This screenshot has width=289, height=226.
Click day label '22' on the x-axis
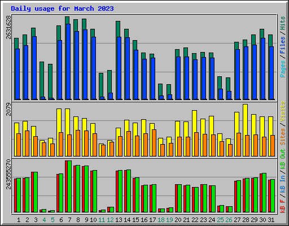[x=195, y=220]
